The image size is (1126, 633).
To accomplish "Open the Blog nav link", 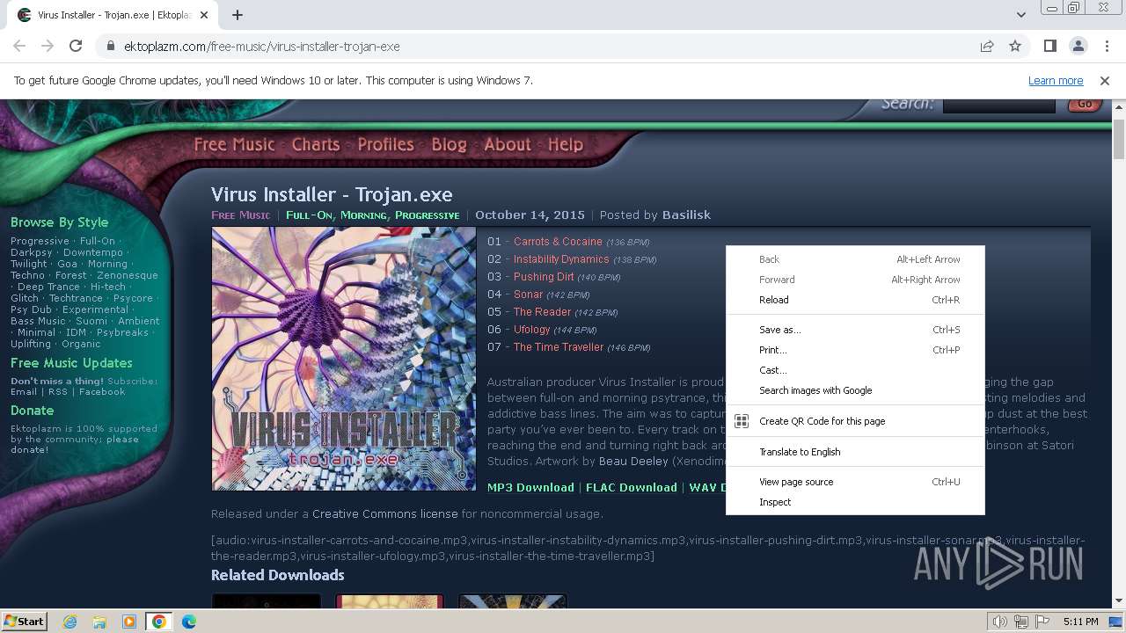I will coord(449,145).
